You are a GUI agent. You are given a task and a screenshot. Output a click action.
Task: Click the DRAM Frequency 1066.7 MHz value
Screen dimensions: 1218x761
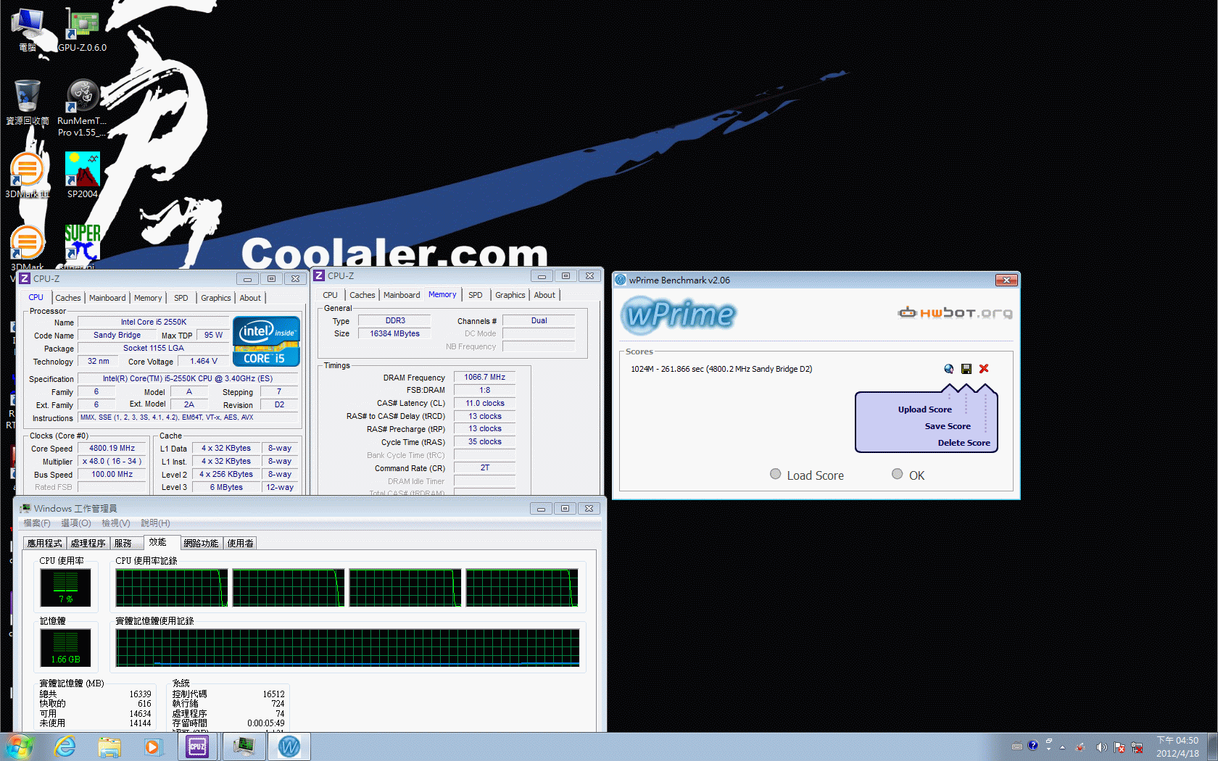[485, 378]
